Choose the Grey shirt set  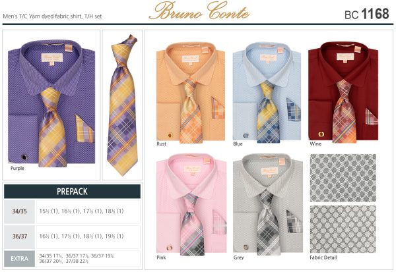pyautogui.click(x=268, y=204)
